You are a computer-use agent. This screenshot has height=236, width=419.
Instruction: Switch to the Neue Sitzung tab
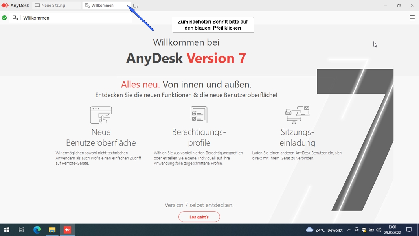[53, 6]
